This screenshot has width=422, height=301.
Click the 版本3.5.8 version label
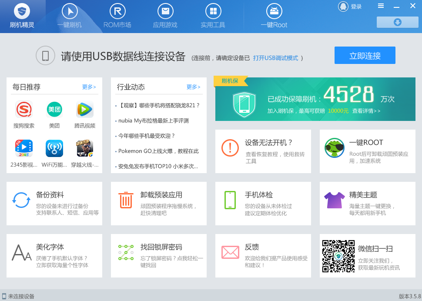pyautogui.click(x=410, y=296)
